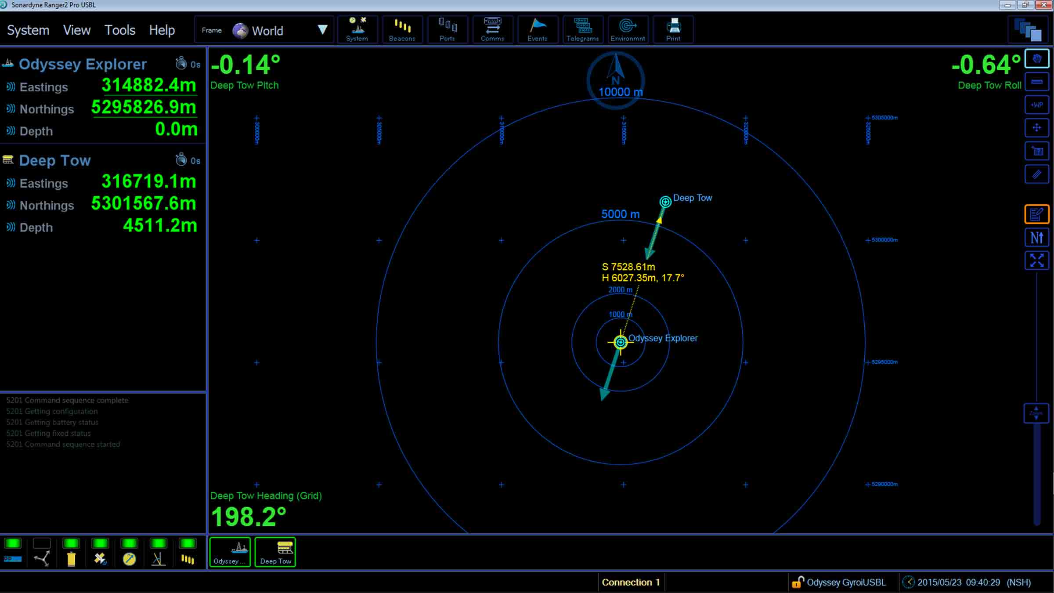Screen dimensions: 1054x593
Task: Open the View menu
Action: pos(77,30)
